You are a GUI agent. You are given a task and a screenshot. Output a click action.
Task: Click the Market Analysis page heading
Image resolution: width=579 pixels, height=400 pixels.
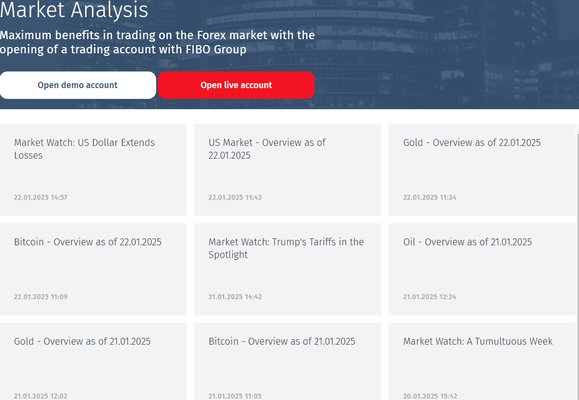pos(74,11)
